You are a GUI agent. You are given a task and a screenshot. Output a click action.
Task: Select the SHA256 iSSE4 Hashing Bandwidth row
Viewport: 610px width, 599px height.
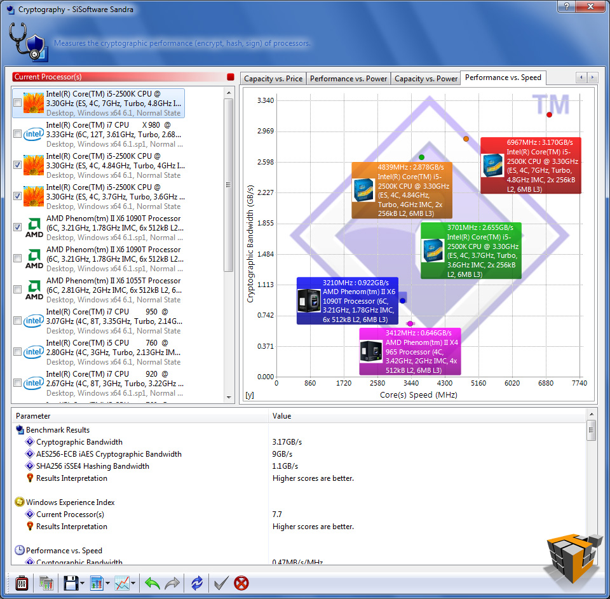pos(299,466)
